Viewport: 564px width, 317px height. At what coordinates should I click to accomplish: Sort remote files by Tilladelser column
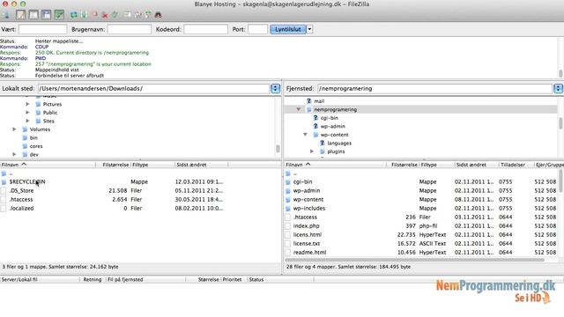click(x=513, y=165)
